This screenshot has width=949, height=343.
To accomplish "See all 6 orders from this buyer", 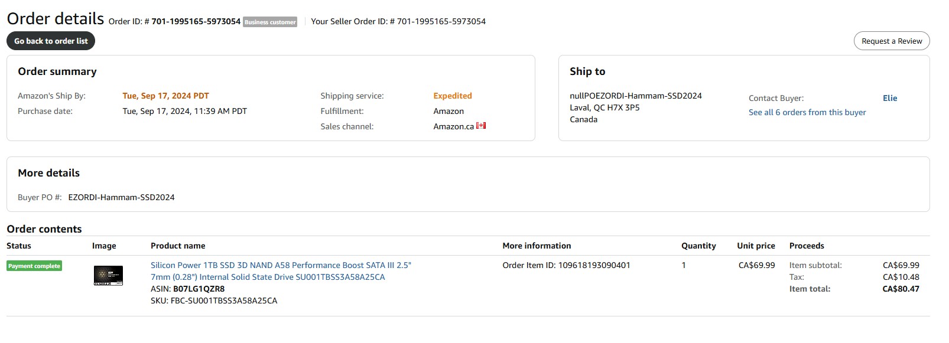I will [x=807, y=112].
